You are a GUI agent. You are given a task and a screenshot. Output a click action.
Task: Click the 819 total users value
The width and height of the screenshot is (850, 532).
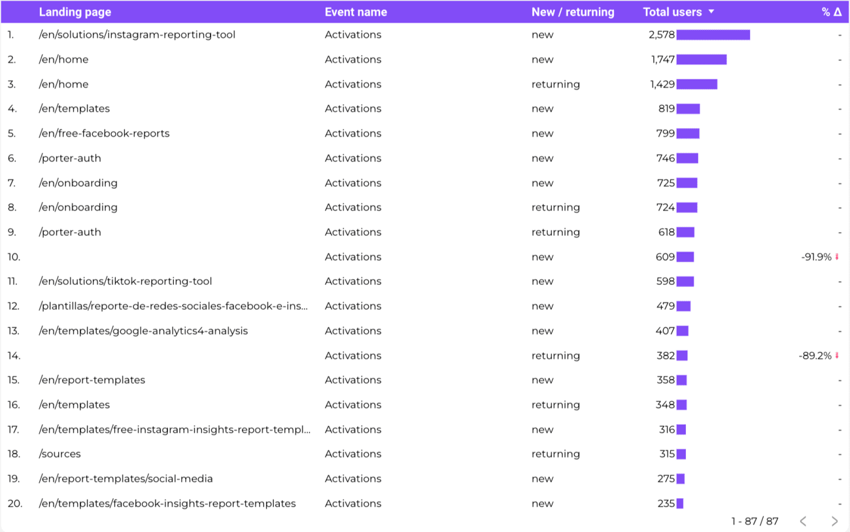pos(667,108)
